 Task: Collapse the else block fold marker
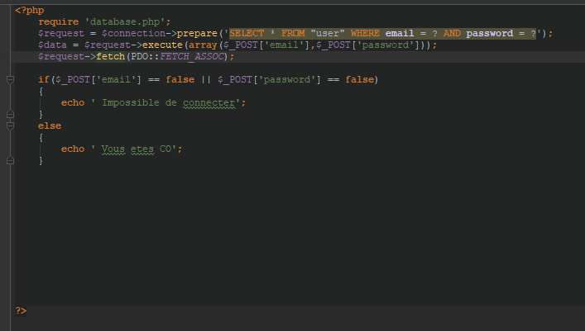pyautogui.click(x=11, y=125)
